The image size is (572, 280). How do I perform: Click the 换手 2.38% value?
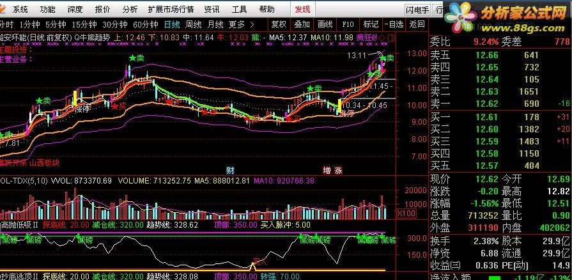486,241
